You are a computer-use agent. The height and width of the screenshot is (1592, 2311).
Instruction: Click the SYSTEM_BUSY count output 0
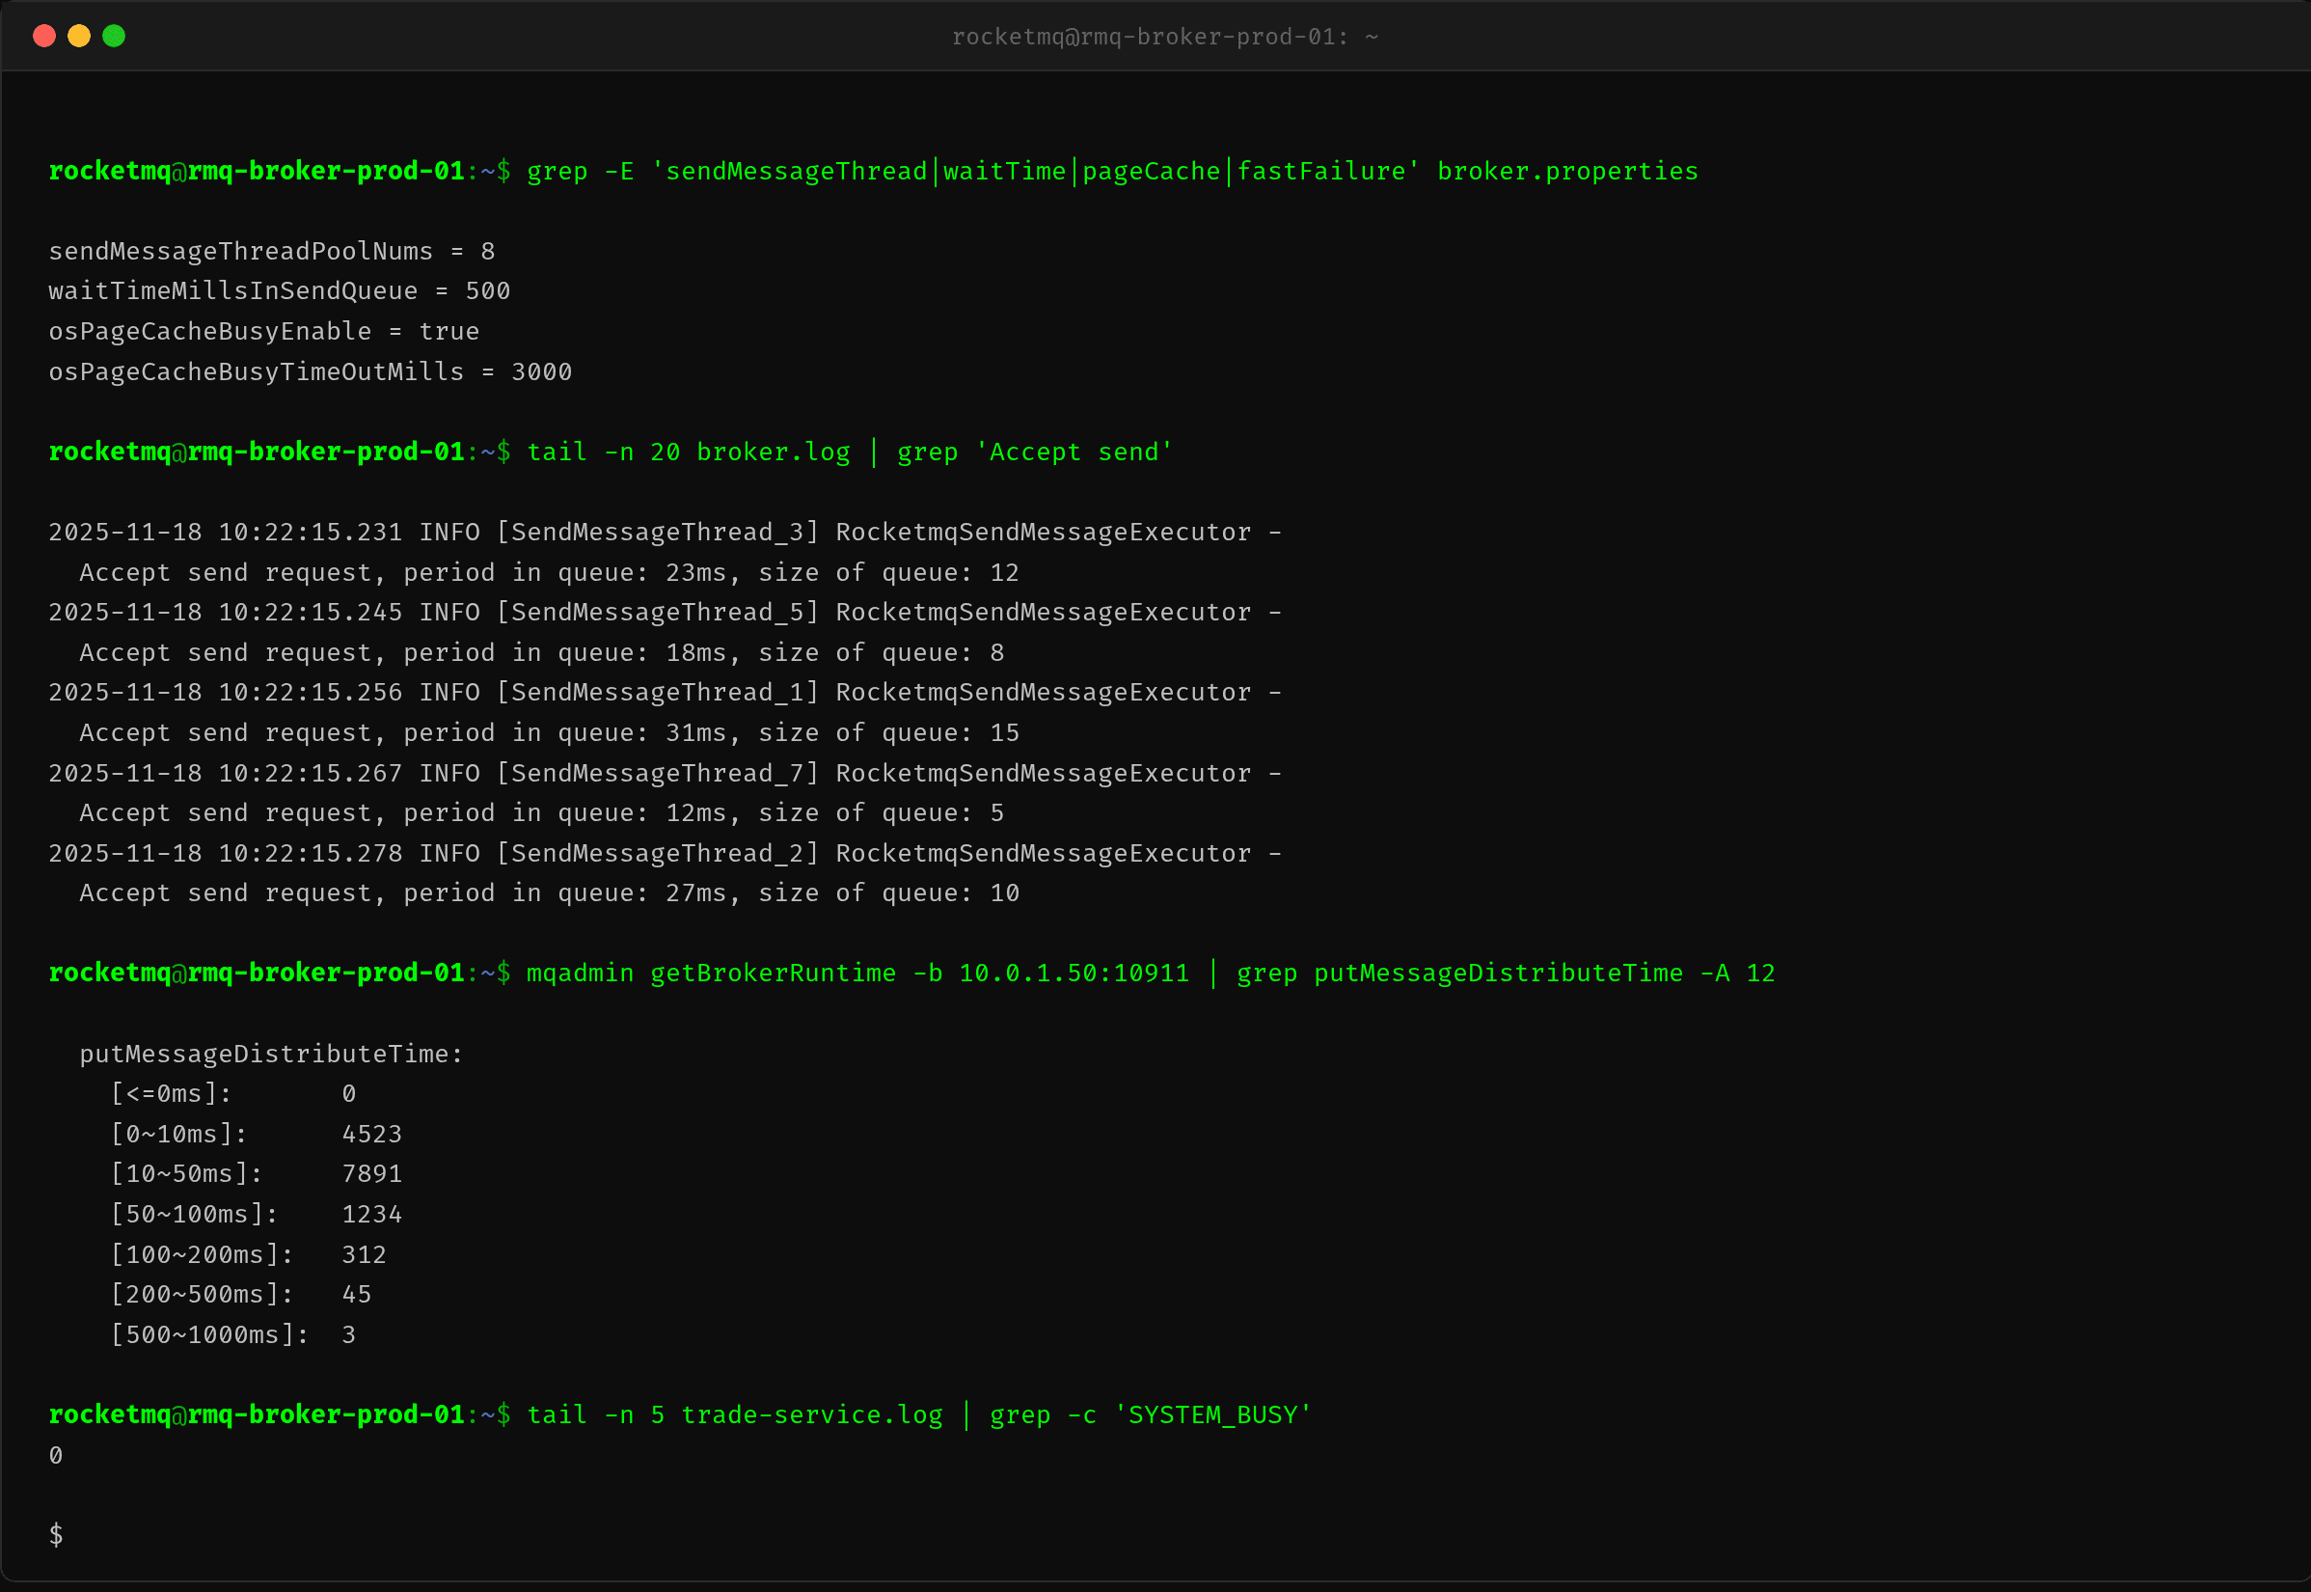click(x=56, y=1456)
